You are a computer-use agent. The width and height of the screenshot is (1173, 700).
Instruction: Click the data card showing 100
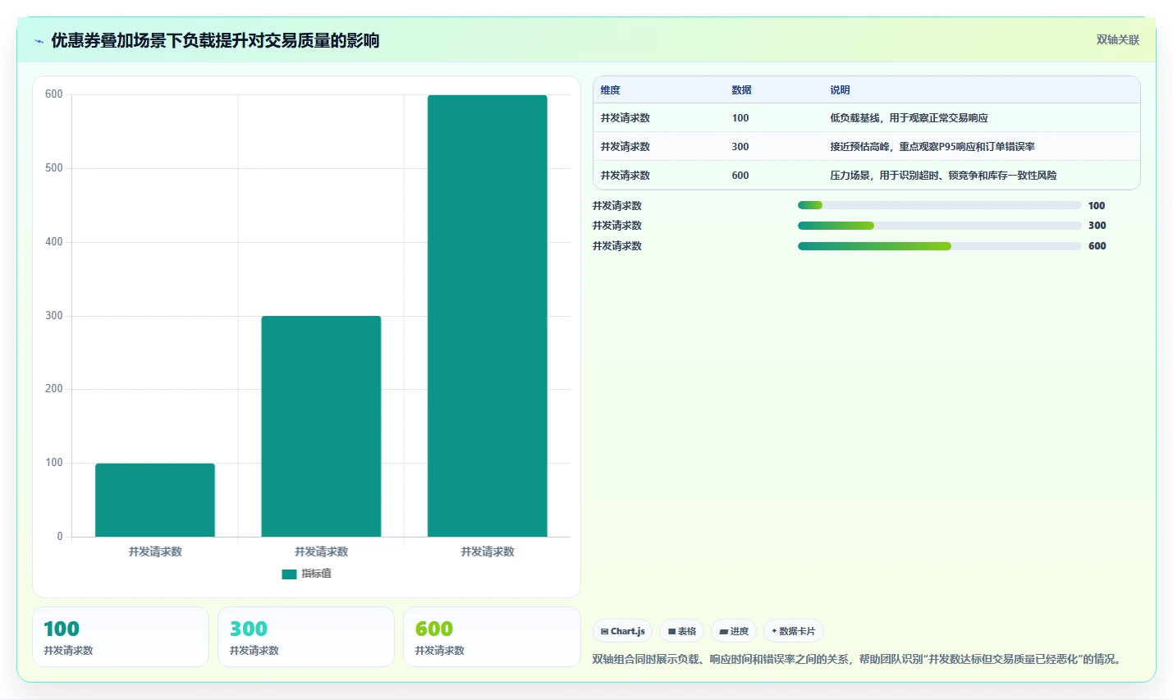pyautogui.click(x=121, y=637)
